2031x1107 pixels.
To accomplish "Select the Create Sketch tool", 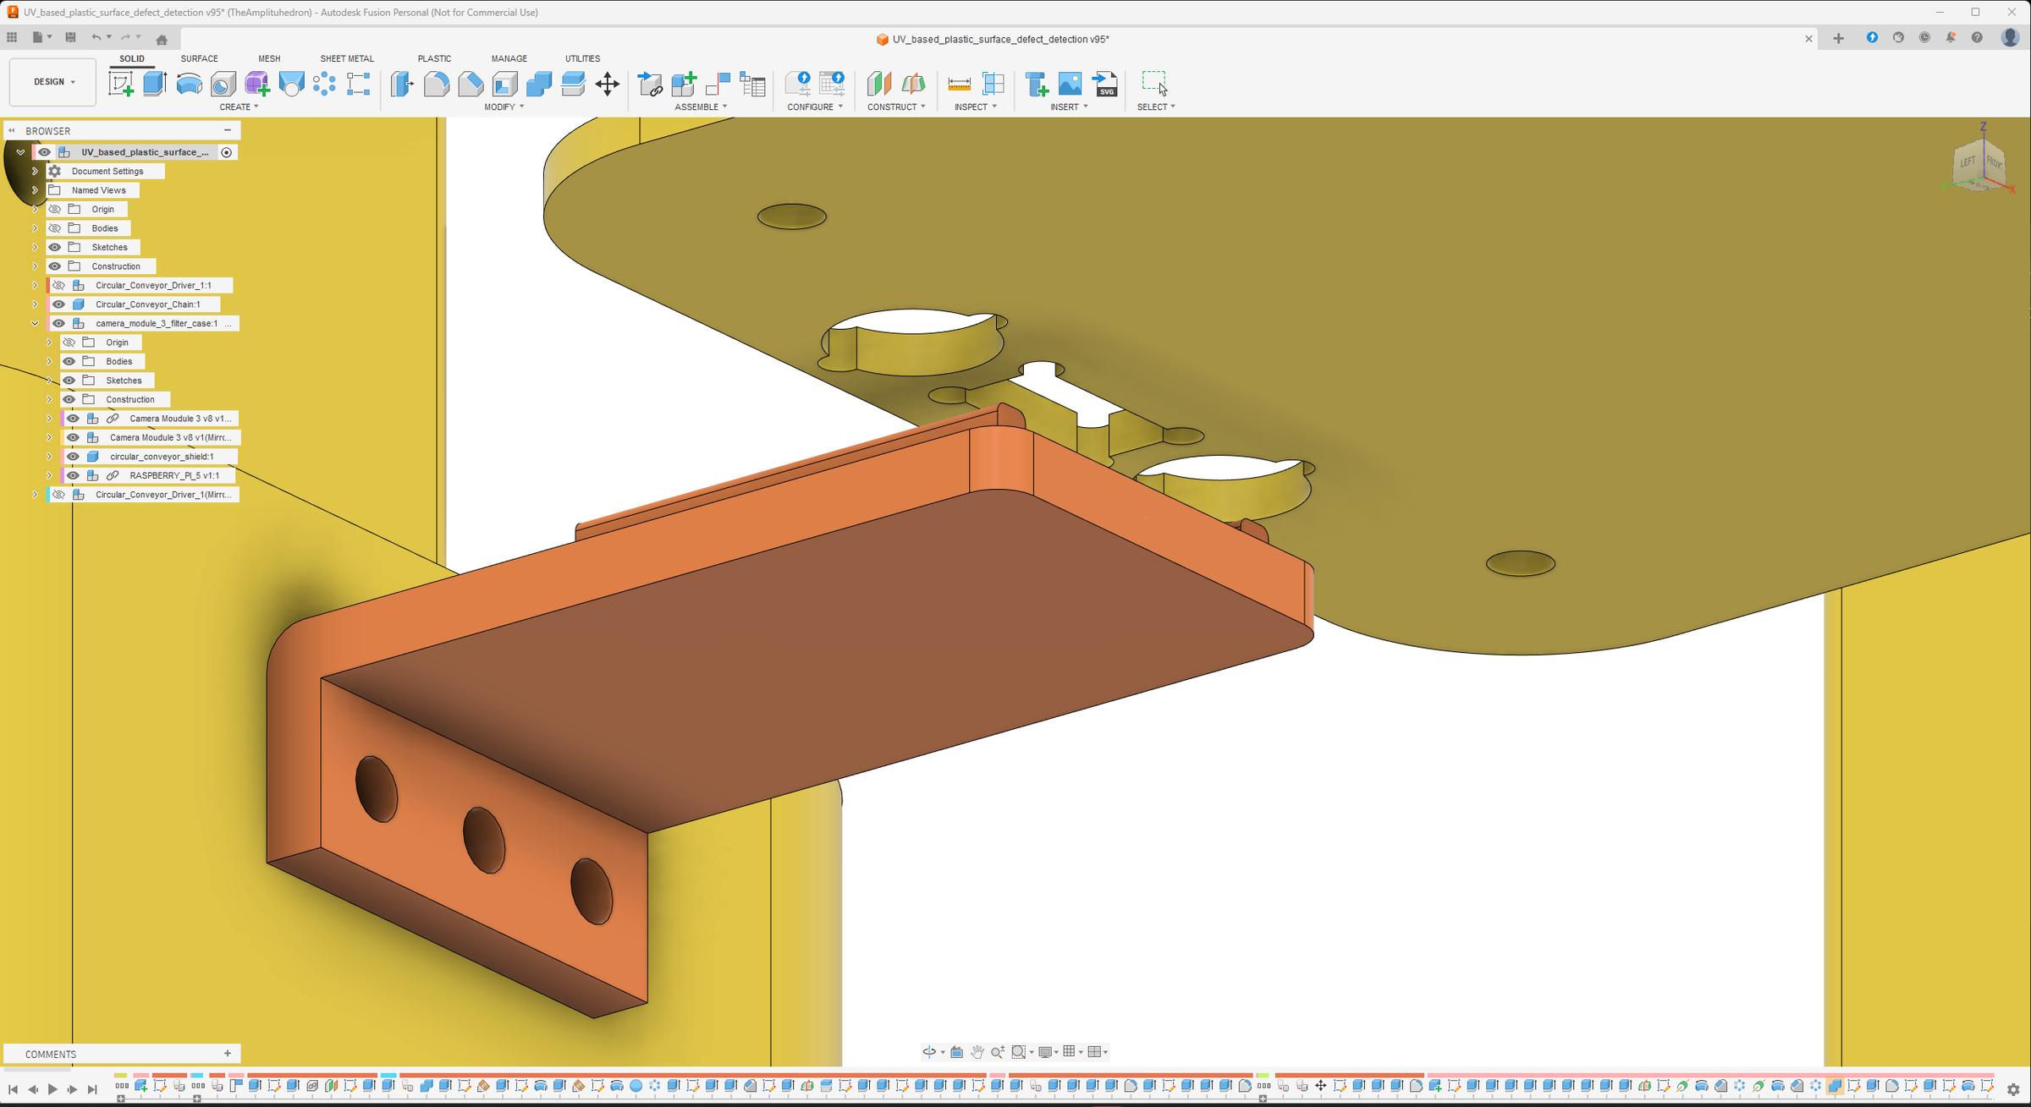I will (121, 84).
